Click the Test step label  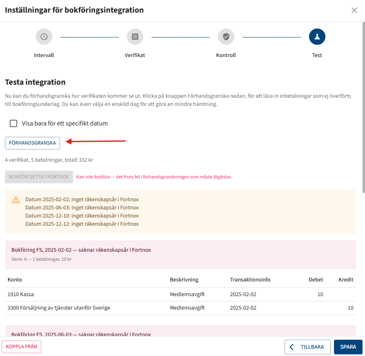(x=317, y=55)
